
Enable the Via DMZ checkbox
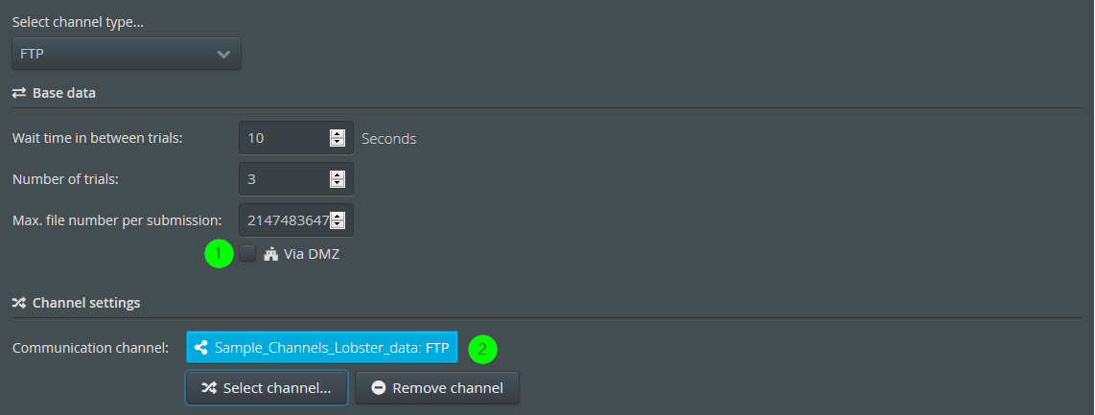point(247,253)
